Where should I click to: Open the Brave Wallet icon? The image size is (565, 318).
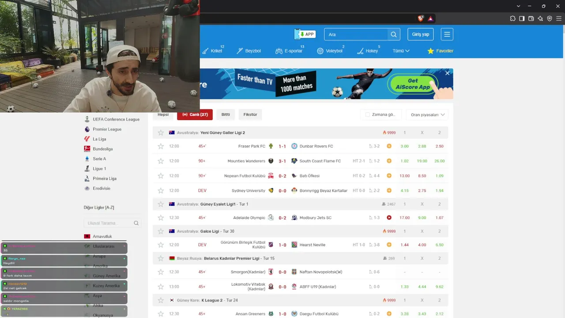(x=531, y=19)
